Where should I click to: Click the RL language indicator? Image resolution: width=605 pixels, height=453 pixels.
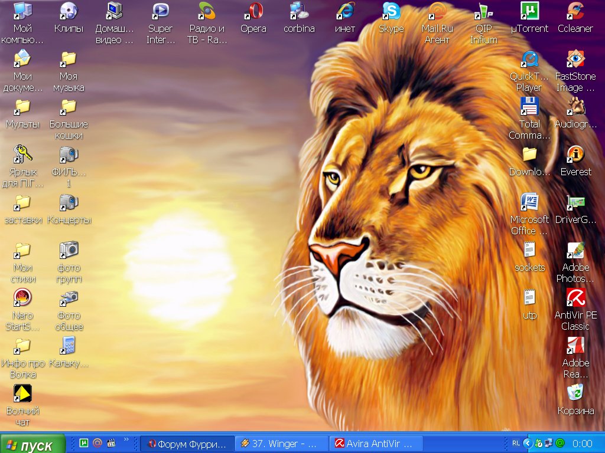click(516, 444)
